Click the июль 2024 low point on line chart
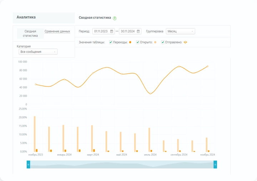Screen dimensions: 257x181 coord(150,94)
